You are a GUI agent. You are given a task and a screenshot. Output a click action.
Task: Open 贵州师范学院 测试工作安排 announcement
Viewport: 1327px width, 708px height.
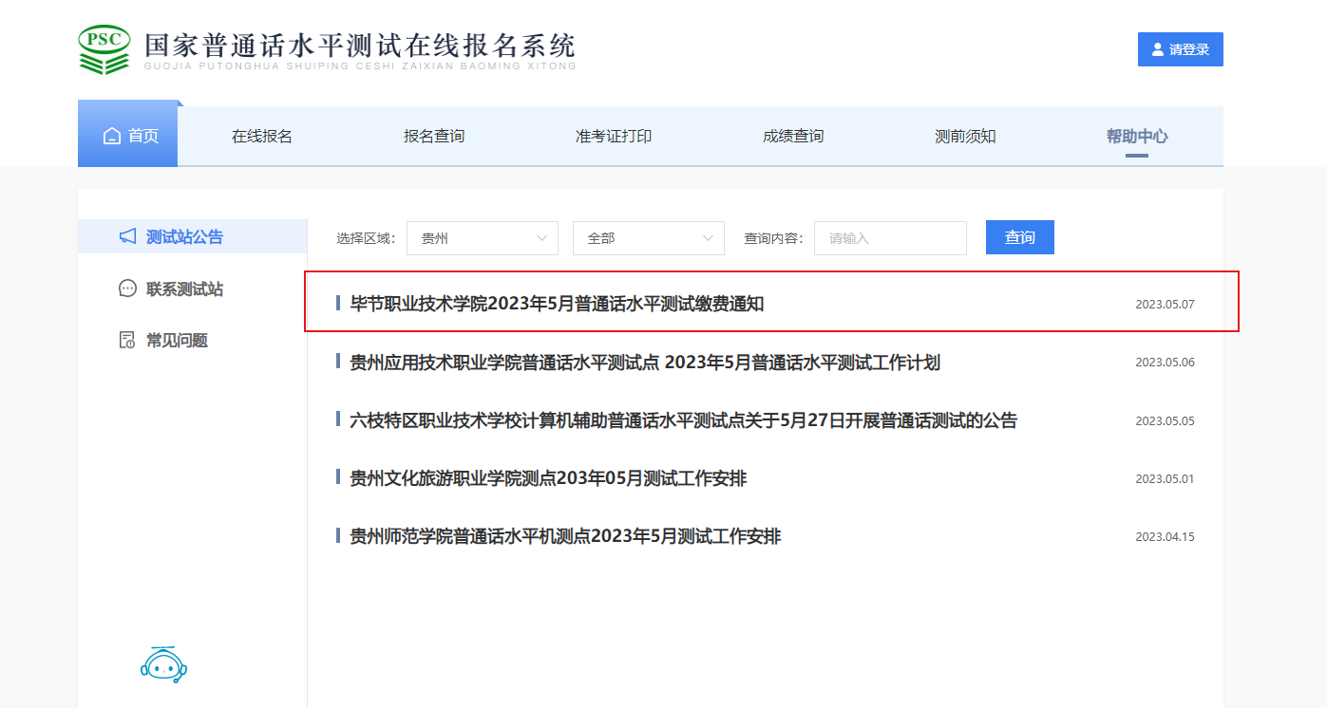(565, 536)
